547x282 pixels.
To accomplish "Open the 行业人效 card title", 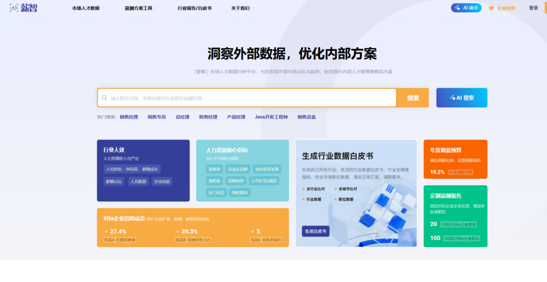I will coord(114,150).
